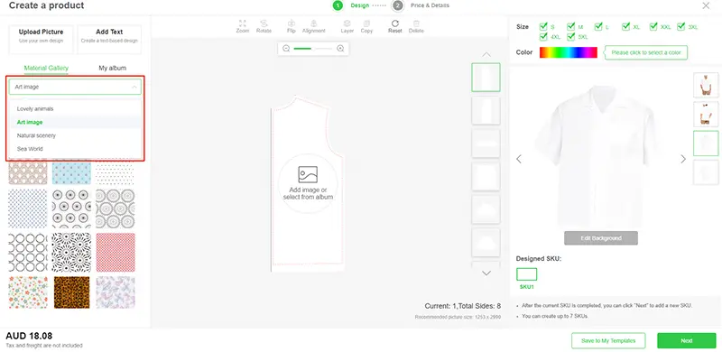This screenshot has height=352, width=722.
Task: Switch to the My album tab
Action: click(x=112, y=69)
